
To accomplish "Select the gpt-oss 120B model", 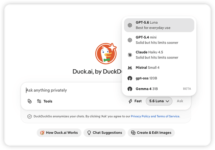I will pos(159,78).
